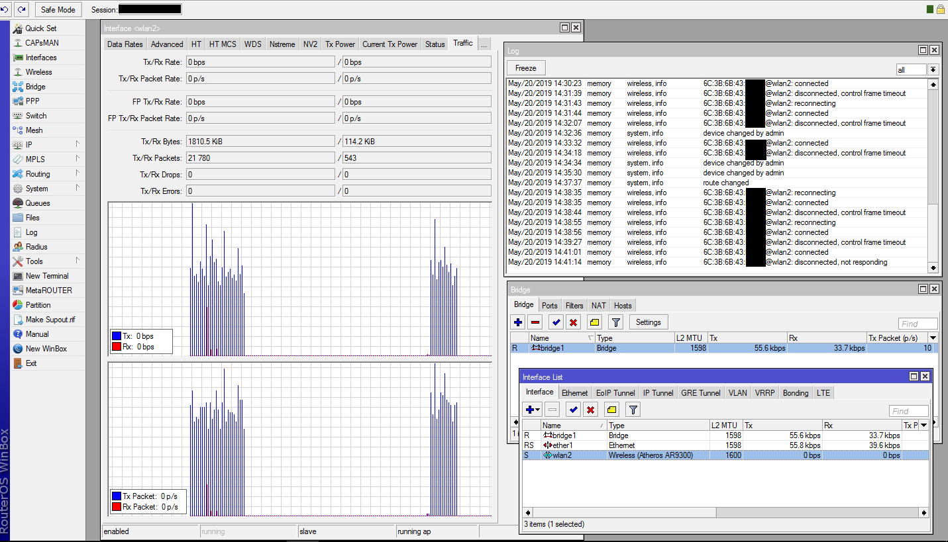Click red minus in Bridge window
The height and width of the screenshot is (542, 948).
point(536,322)
